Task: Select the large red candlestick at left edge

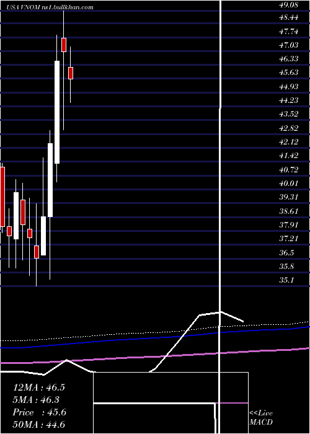Action: 2,197
